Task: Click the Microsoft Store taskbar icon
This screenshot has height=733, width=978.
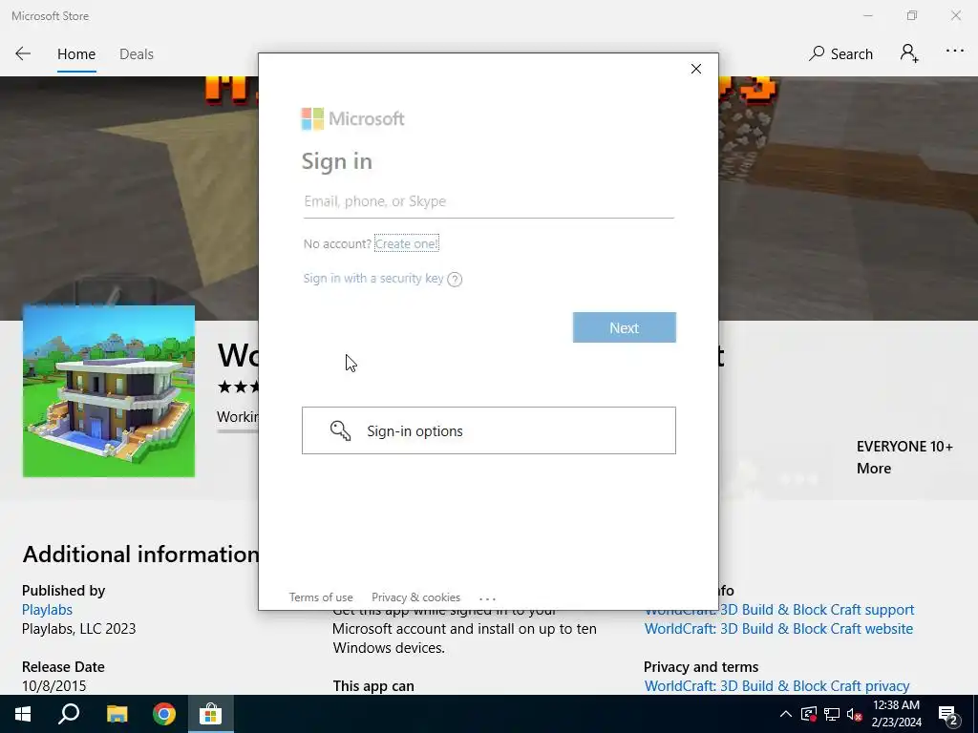Action: point(210,714)
